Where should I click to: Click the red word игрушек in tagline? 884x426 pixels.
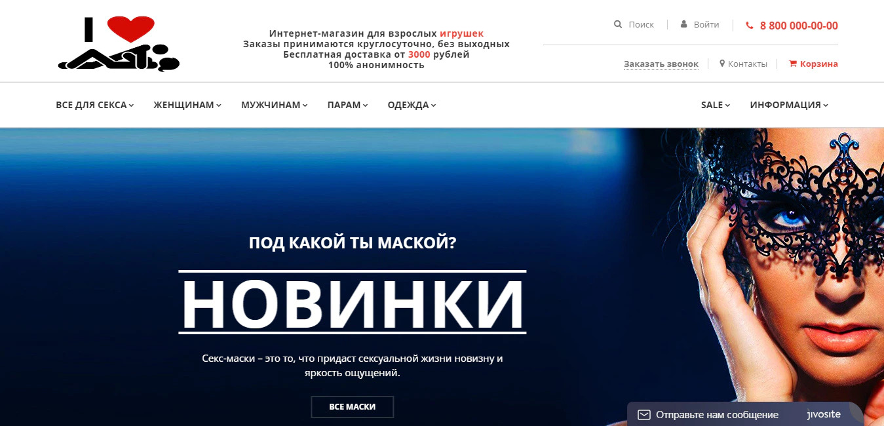point(461,33)
